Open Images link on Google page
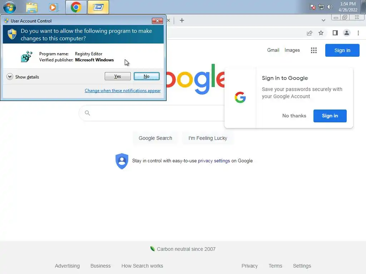Image resolution: width=366 pixels, height=274 pixels. click(x=292, y=50)
